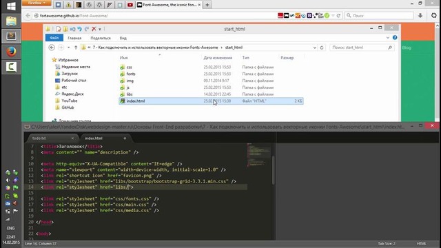
Task: Open Яндекс.Диск in navigation pane
Action: point(72,94)
